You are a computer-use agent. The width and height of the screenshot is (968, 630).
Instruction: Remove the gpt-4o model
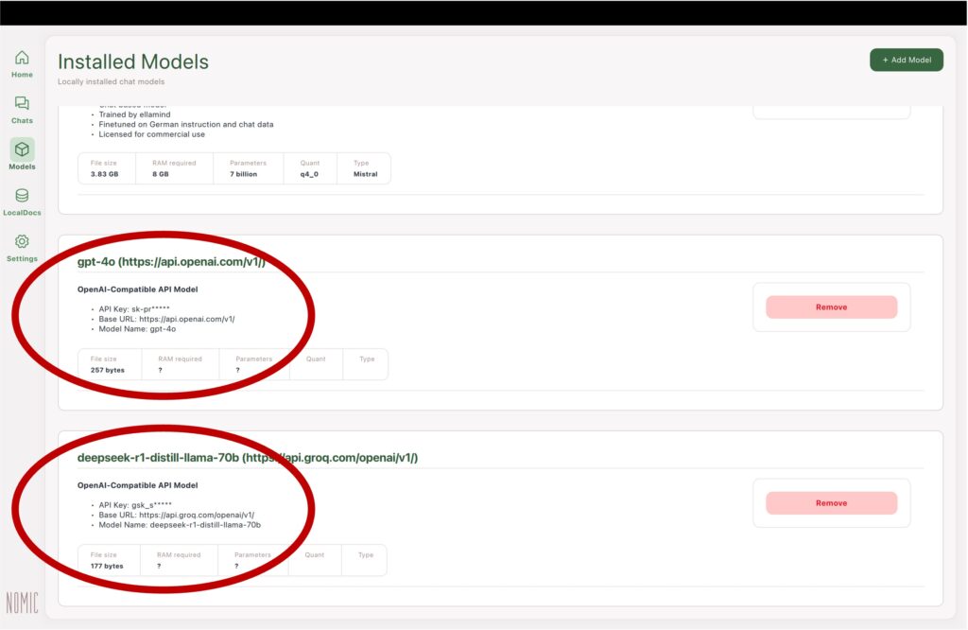pyautogui.click(x=831, y=307)
